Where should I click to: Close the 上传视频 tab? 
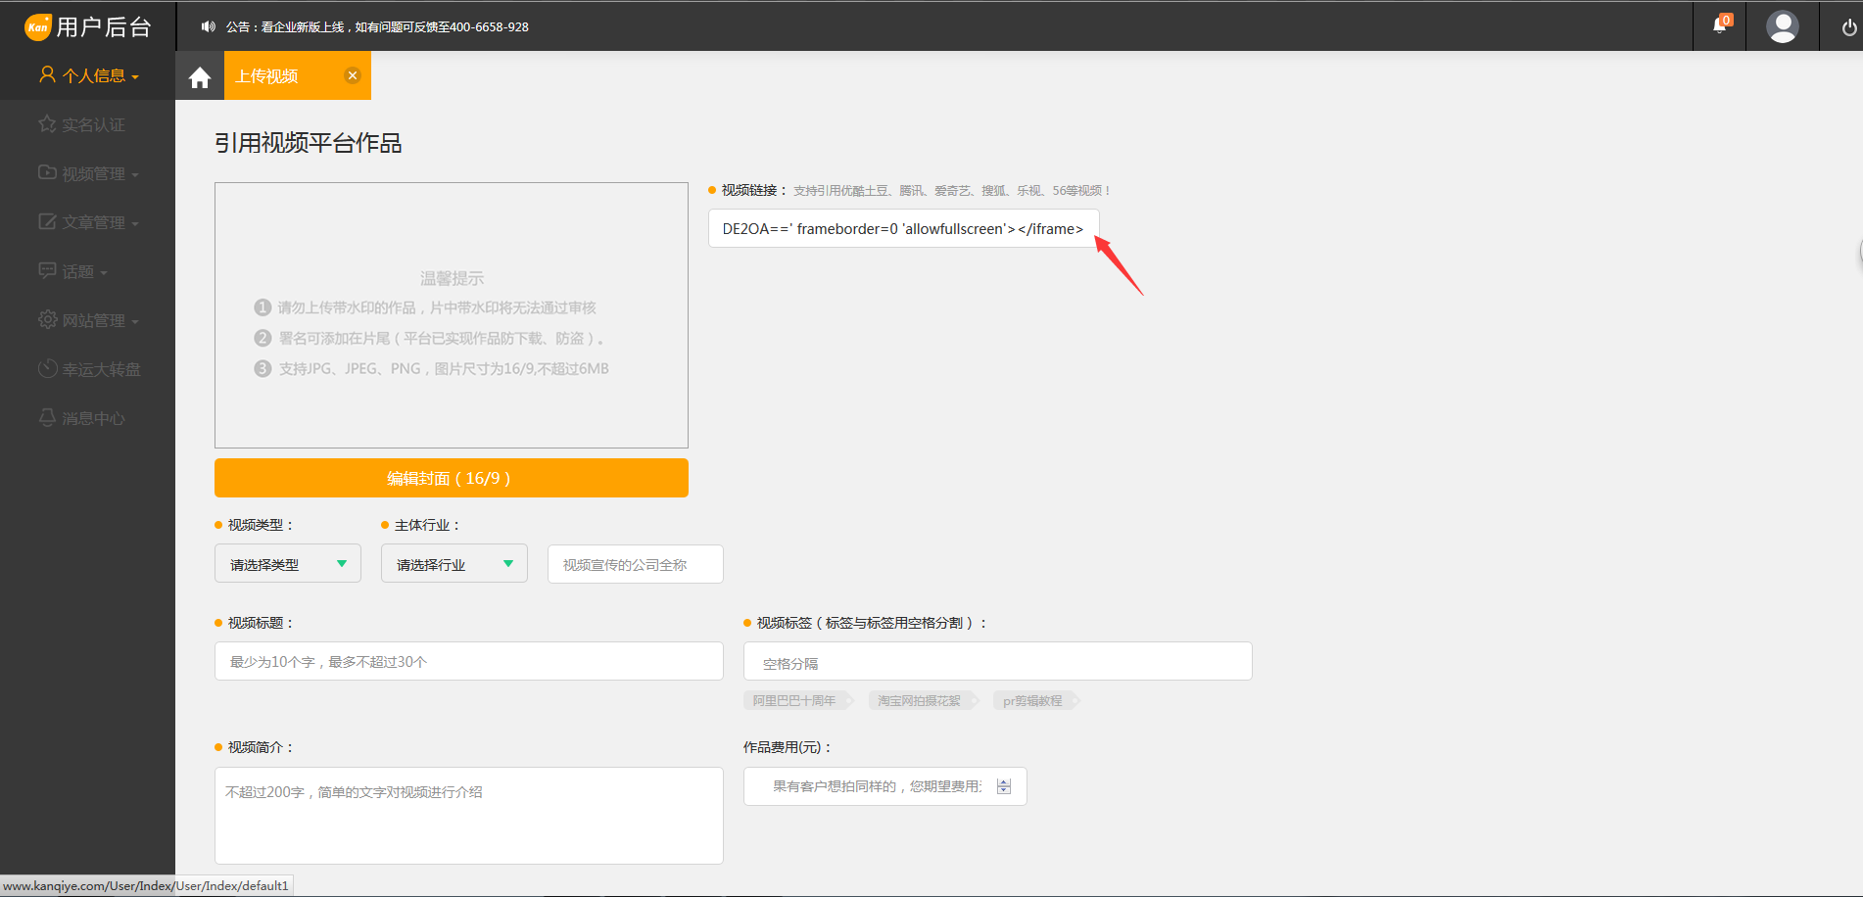tap(353, 75)
